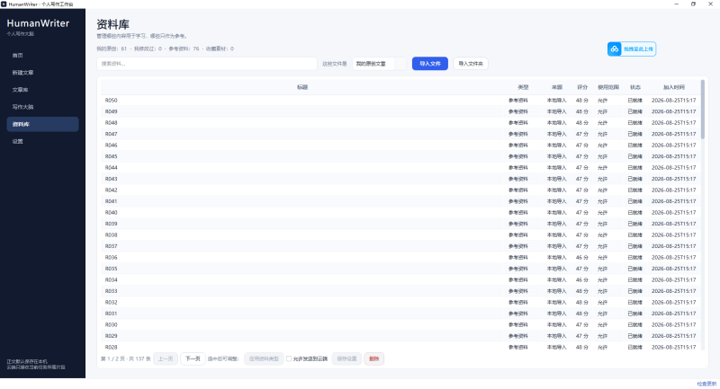The image size is (720, 389).
Task: Click the 允许 cell in row R047
Action: click(602, 134)
